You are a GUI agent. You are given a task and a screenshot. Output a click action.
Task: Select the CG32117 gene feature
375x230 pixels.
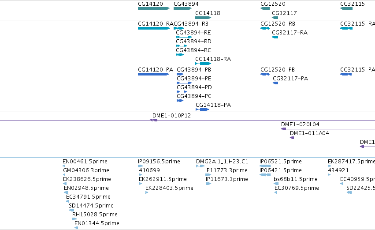click(275, 18)
